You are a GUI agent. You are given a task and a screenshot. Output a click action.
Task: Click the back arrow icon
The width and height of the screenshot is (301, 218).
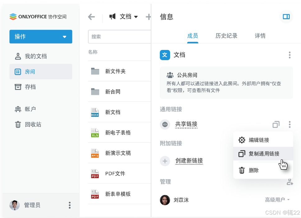click(91, 17)
